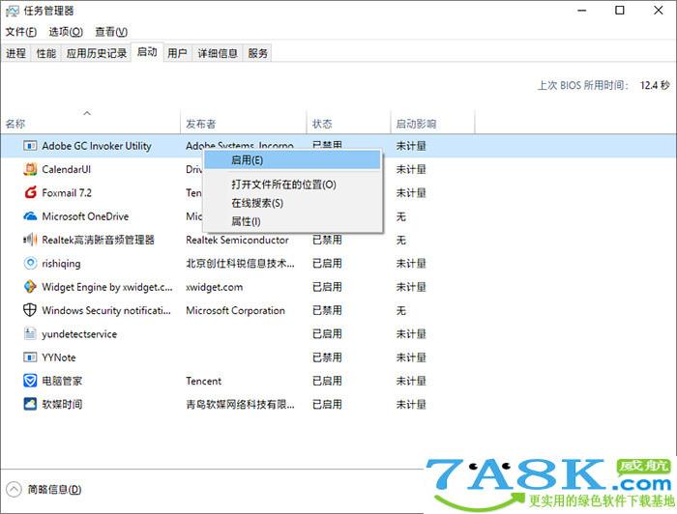Screen dimensions: 677x514
Task: Switch to the 服务 tab
Action: [258, 53]
